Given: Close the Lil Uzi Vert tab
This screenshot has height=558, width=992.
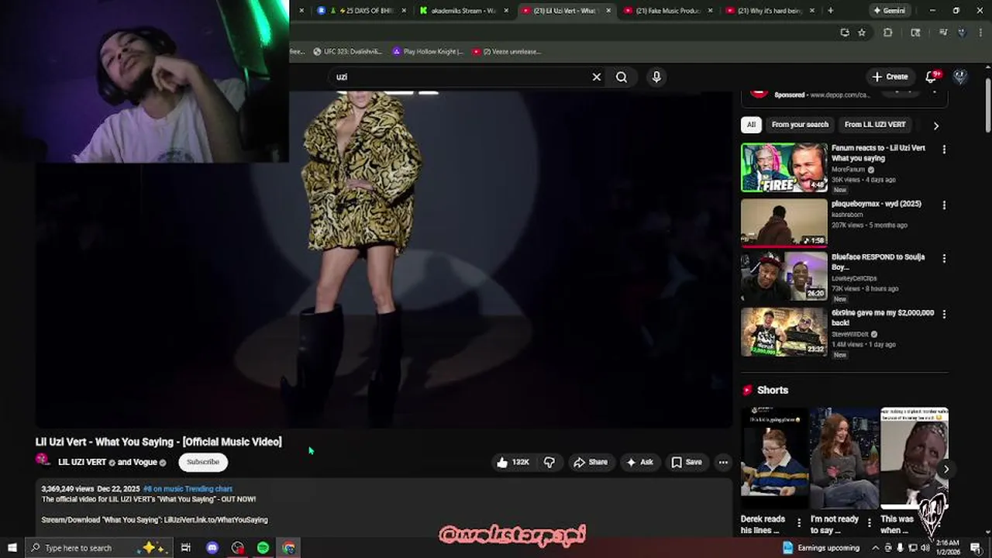Looking at the screenshot, I should (x=608, y=11).
